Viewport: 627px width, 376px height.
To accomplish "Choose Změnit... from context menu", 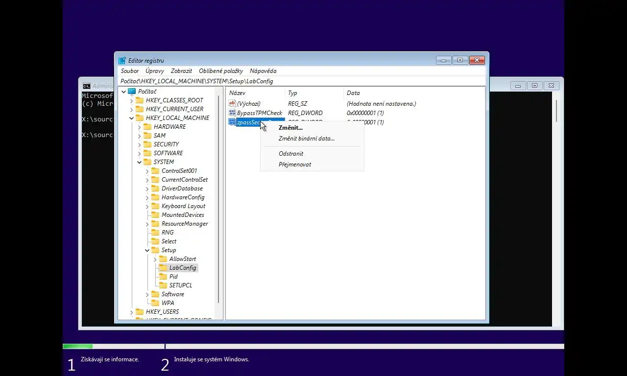I will 312,128.
